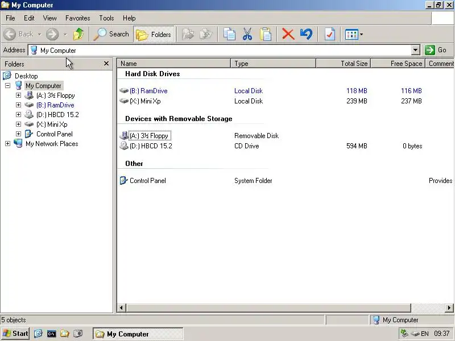Open the Favorites menu

click(77, 18)
